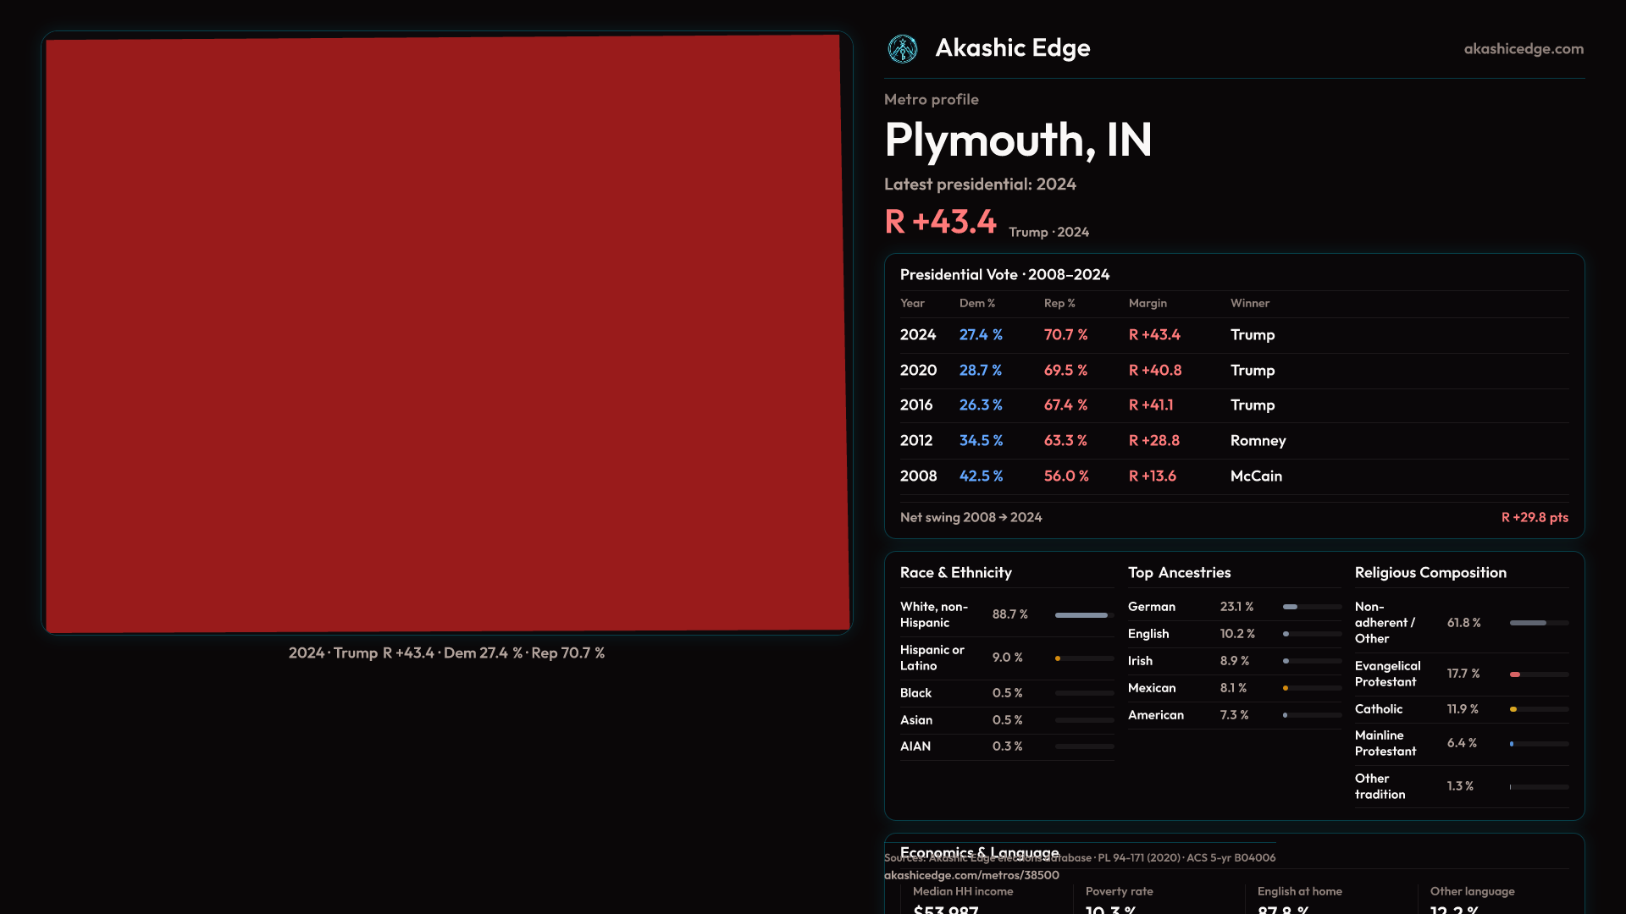
Task: Click the Race & Ethnicity section heading
Action: [955, 573]
